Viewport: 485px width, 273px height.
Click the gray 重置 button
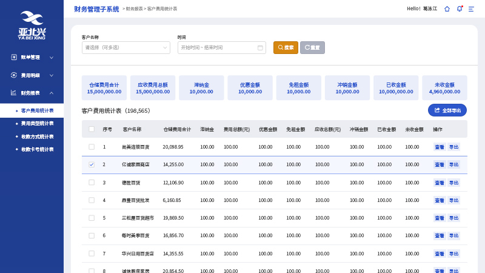(312, 48)
